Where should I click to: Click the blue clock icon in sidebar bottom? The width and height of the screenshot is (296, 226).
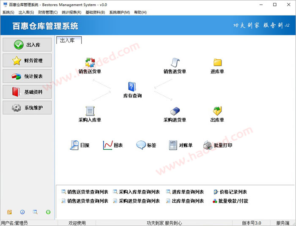pos(22,212)
